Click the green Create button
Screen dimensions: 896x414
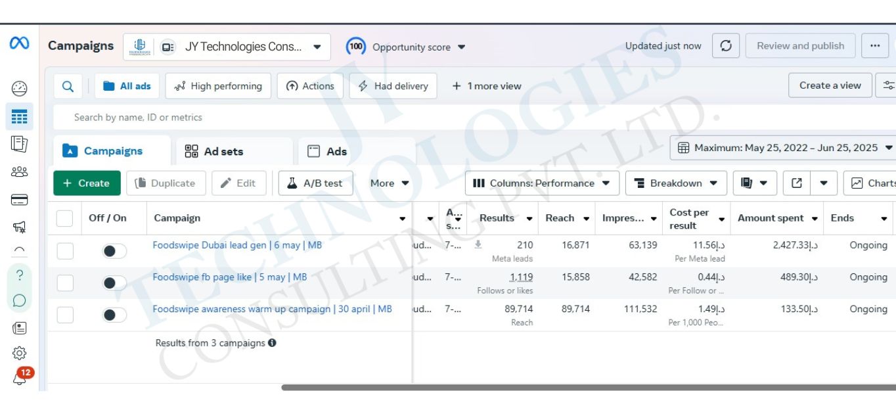[x=87, y=183]
